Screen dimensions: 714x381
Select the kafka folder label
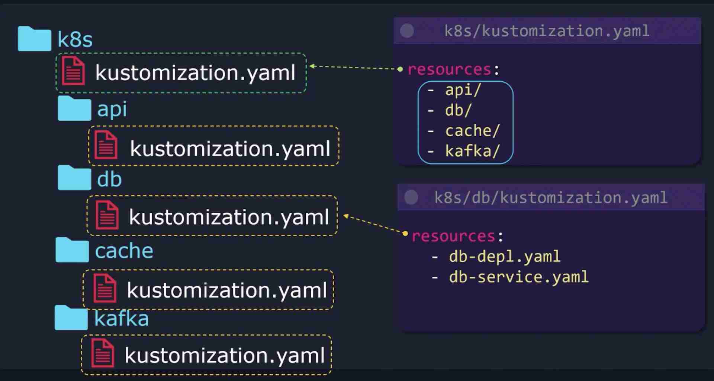[121, 318]
